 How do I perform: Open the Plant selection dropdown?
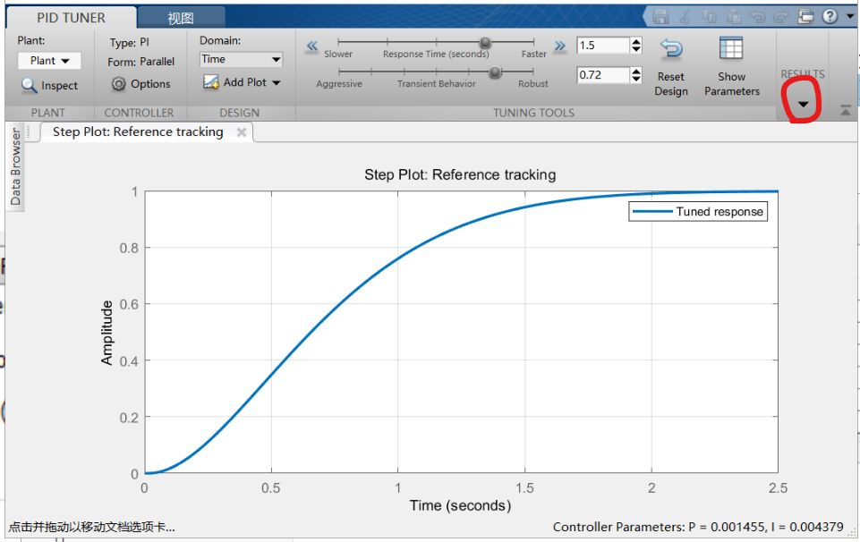[x=49, y=60]
